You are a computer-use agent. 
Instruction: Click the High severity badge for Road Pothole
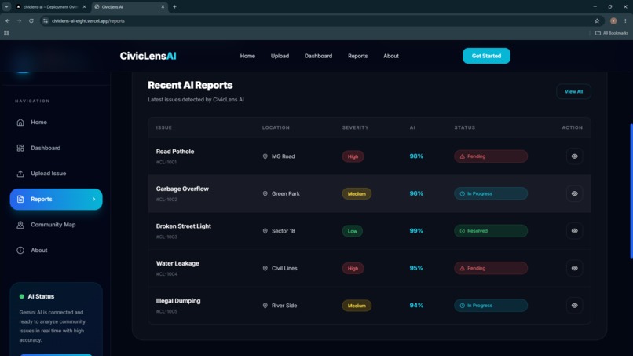[x=353, y=156]
